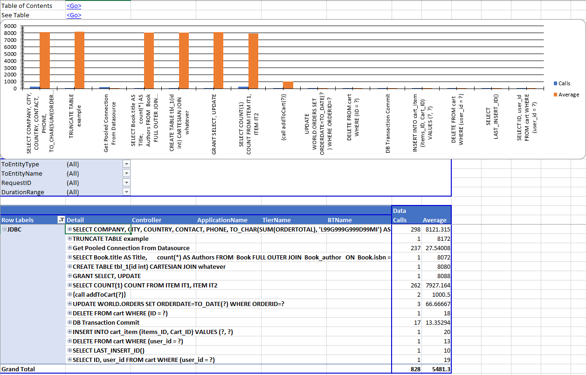Screen dimensions: 586x375
Task: Expand the DB Transaction Commit row
Action: click(x=70, y=322)
